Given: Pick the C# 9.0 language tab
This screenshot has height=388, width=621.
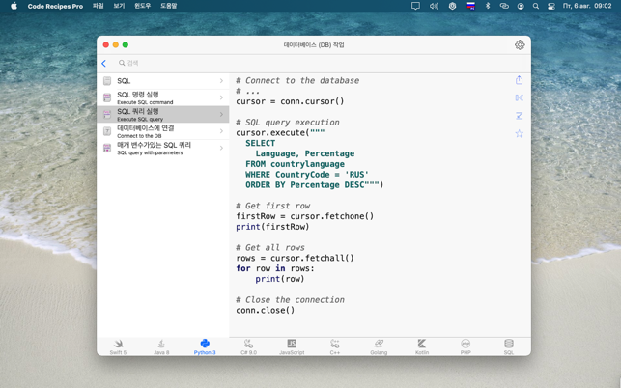Looking at the screenshot, I should click(248, 346).
